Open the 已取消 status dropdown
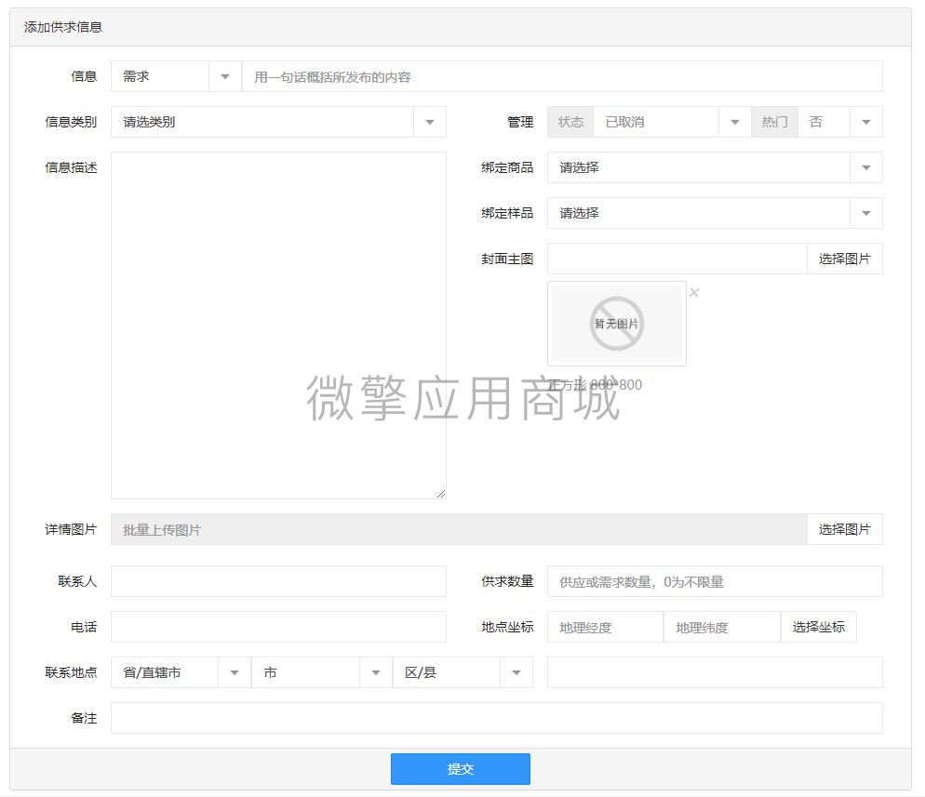This screenshot has height=797, width=925. coord(672,122)
